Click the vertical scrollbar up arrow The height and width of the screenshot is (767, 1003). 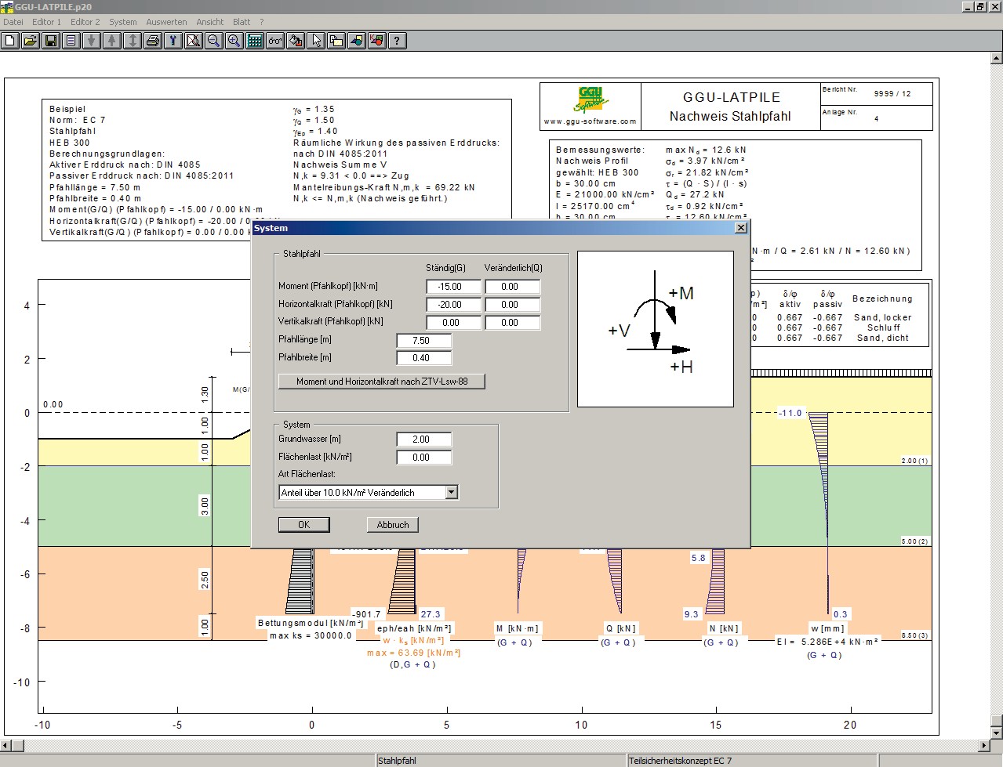click(x=997, y=57)
